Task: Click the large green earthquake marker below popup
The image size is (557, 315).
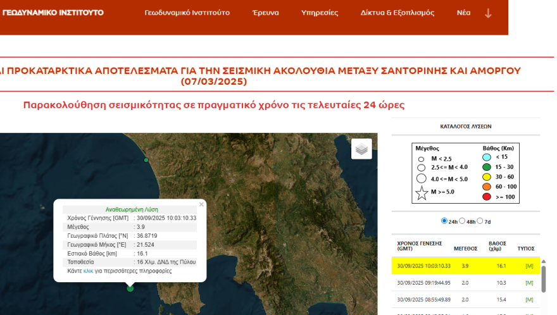Action: (x=130, y=288)
